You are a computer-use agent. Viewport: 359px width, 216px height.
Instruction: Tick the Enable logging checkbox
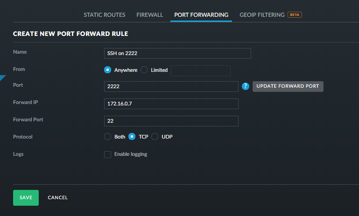pos(107,154)
